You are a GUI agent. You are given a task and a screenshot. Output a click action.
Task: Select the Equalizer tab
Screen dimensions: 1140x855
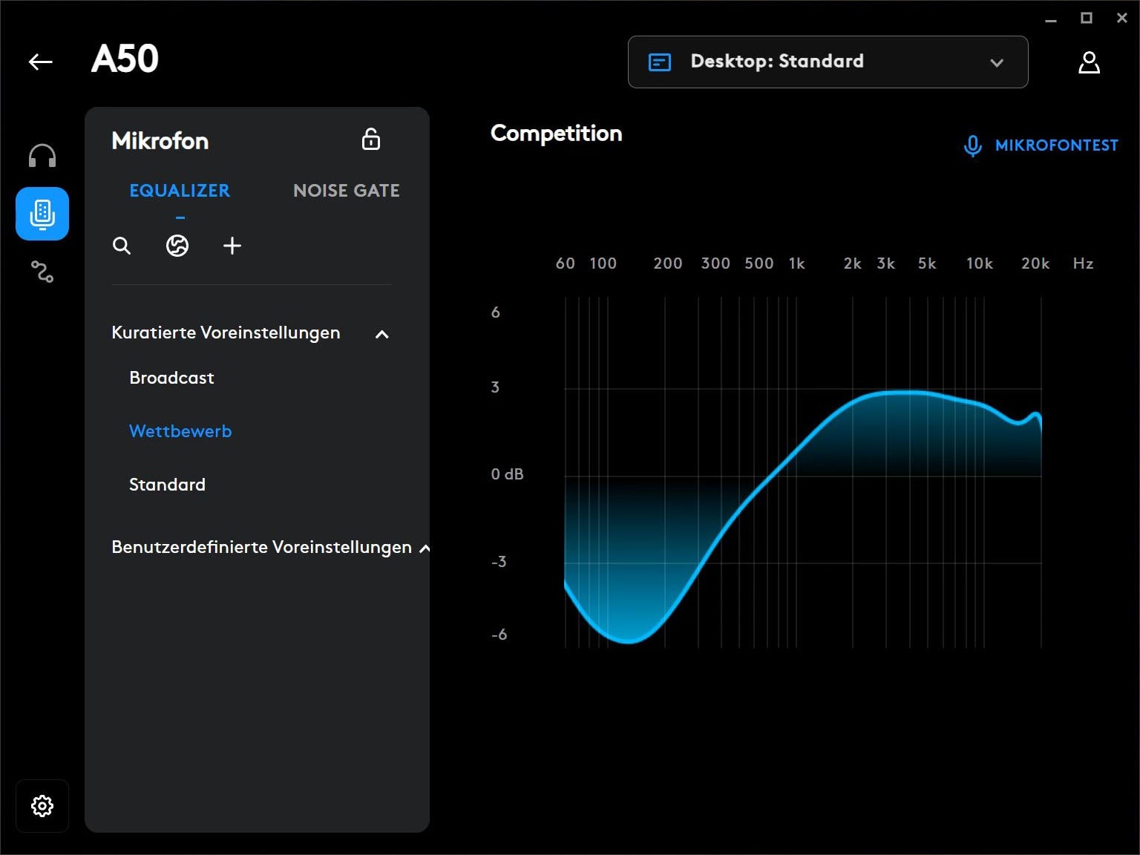180,191
